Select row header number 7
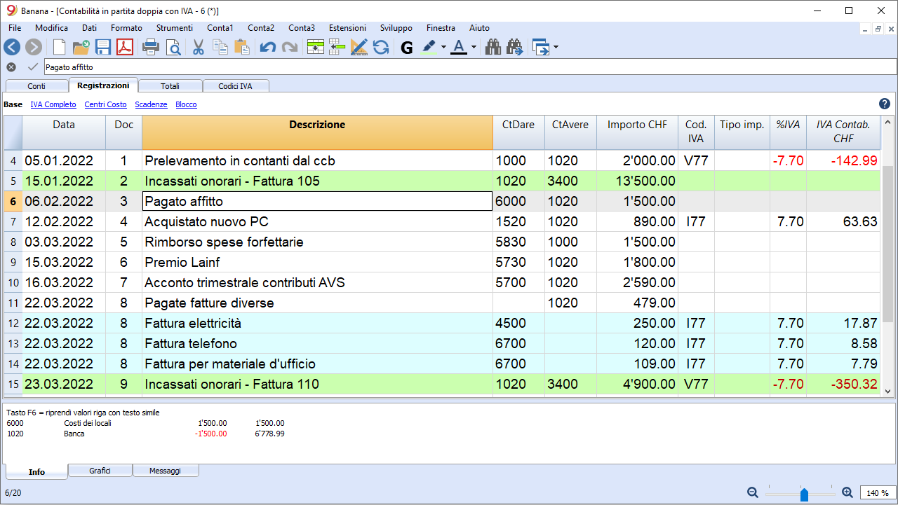The height and width of the screenshot is (505, 898). coord(13,222)
